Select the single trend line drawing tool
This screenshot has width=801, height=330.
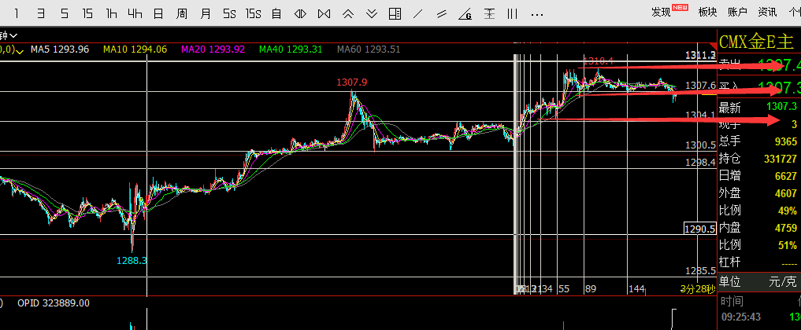pyautogui.click(x=418, y=13)
